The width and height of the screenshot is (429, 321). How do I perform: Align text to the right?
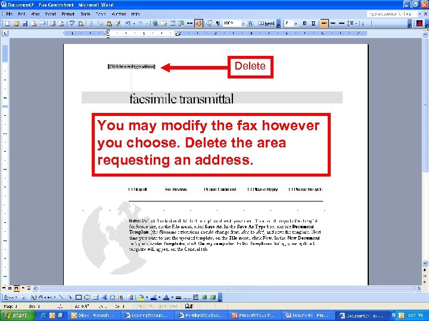[x=341, y=24]
